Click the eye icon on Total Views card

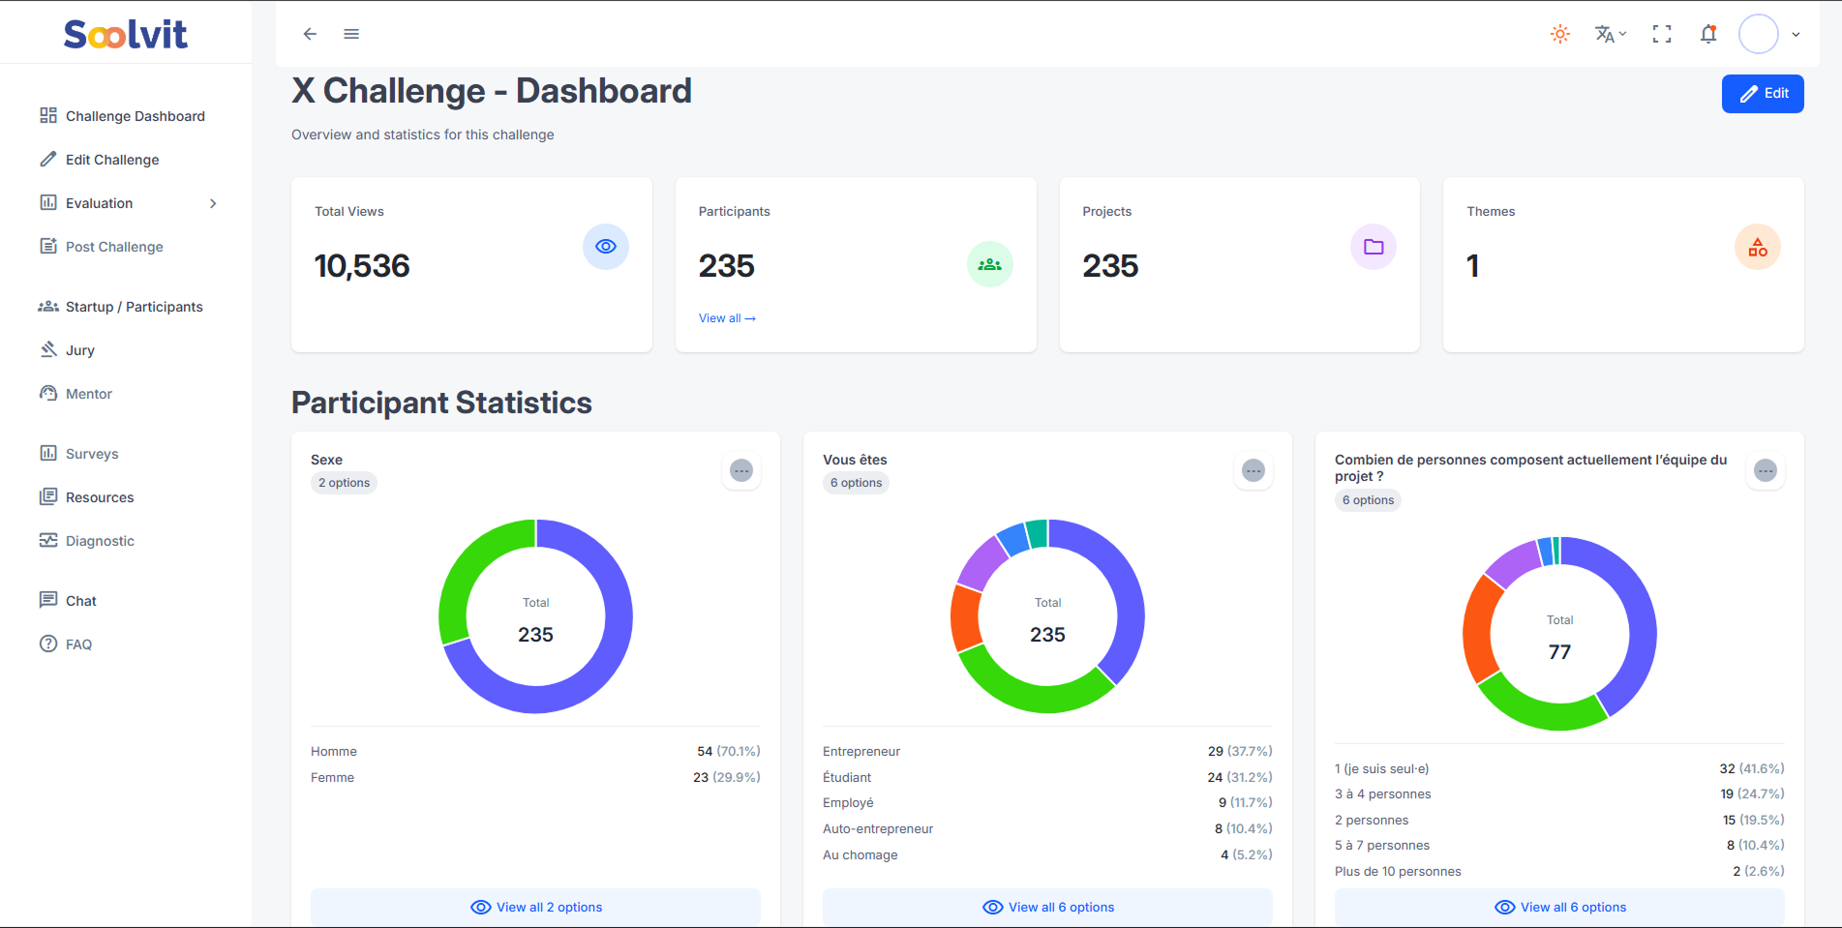606,247
